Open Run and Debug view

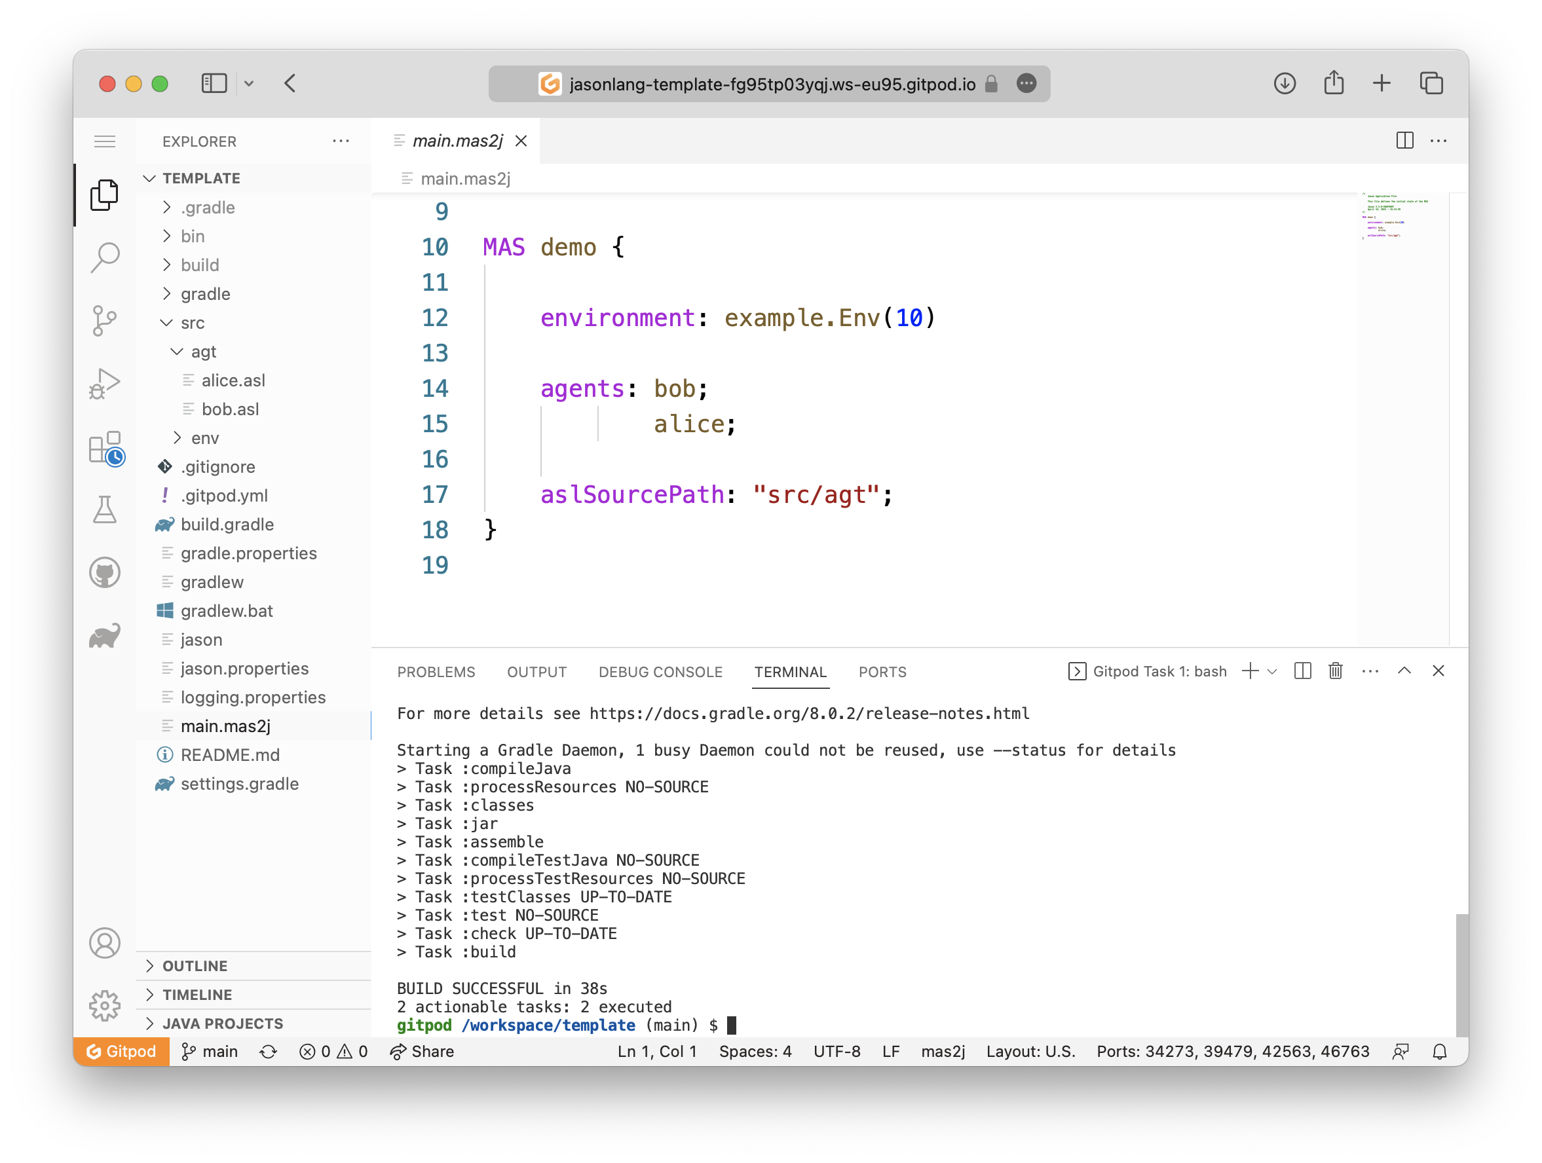tap(105, 384)
